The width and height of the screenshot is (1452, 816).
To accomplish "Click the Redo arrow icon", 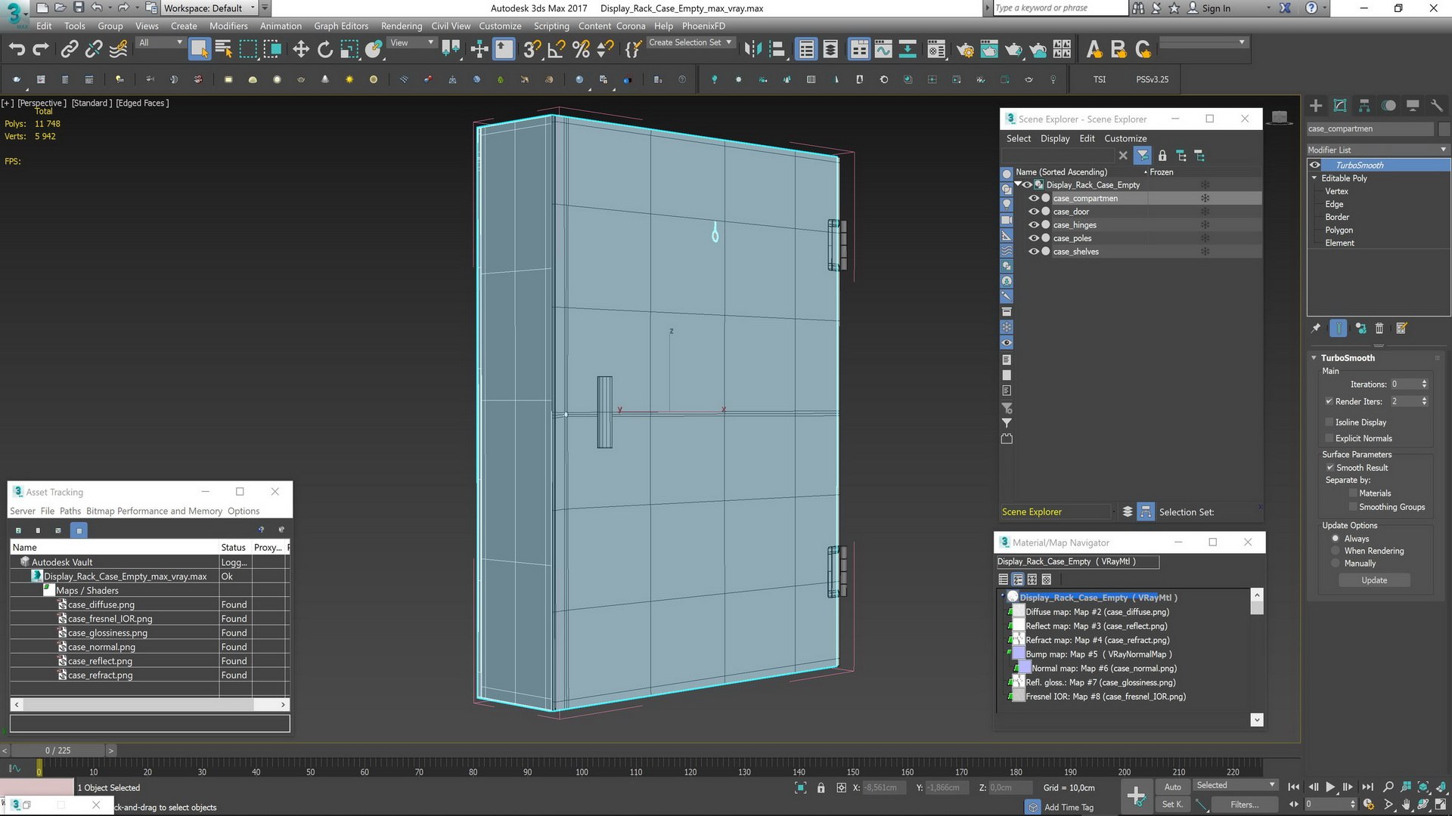I will [x=41, y=50].
